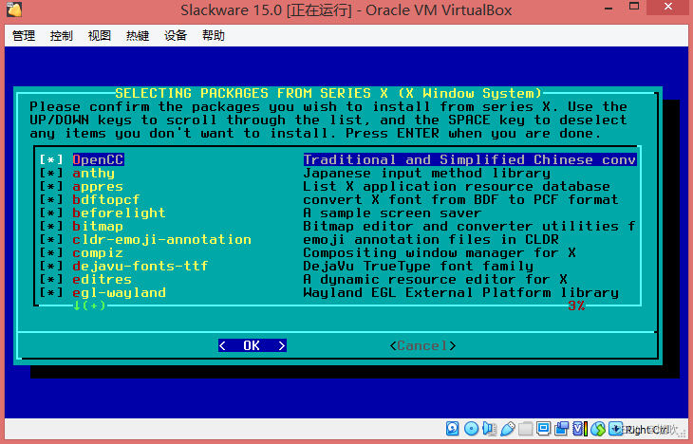Viewport: 693px width, 444px height.
Task: Click the CPU virtualization status icon
Action: coord(579,429)
